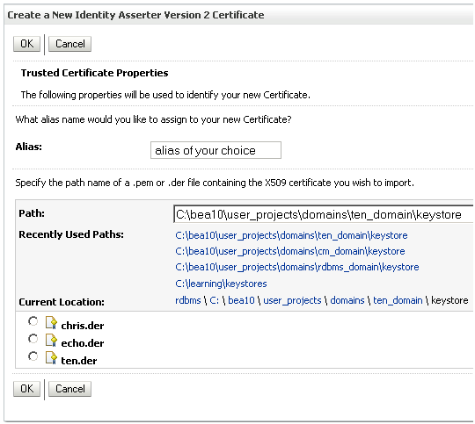
Task: Click the ten.der certificate file icon
Action: point(51,357)
